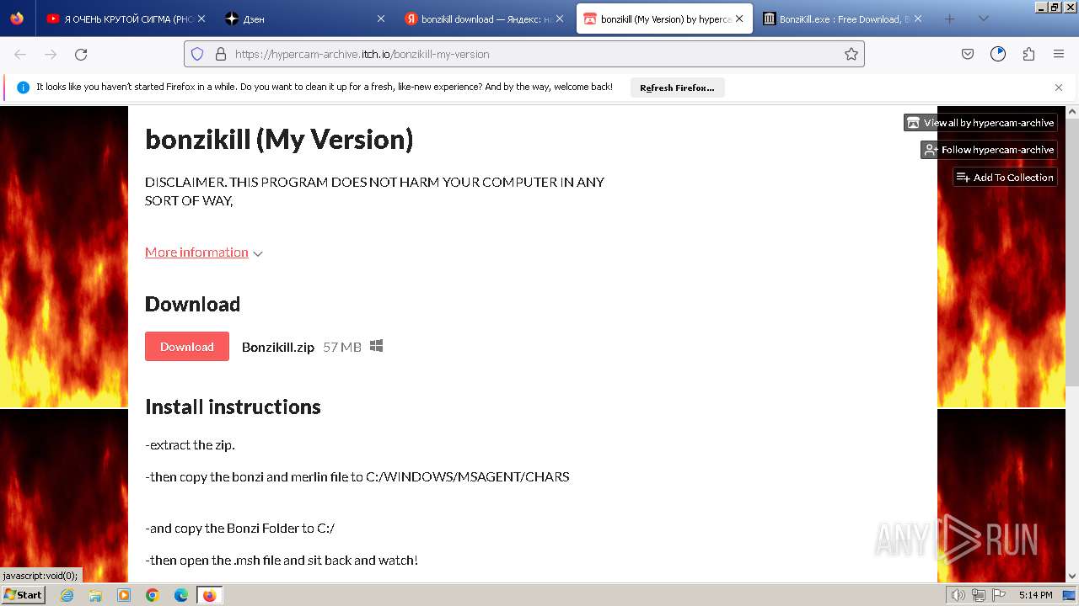Click the 5:14 PM clock
This screenshot has height=606, width=1079.
click(1035, 595)
